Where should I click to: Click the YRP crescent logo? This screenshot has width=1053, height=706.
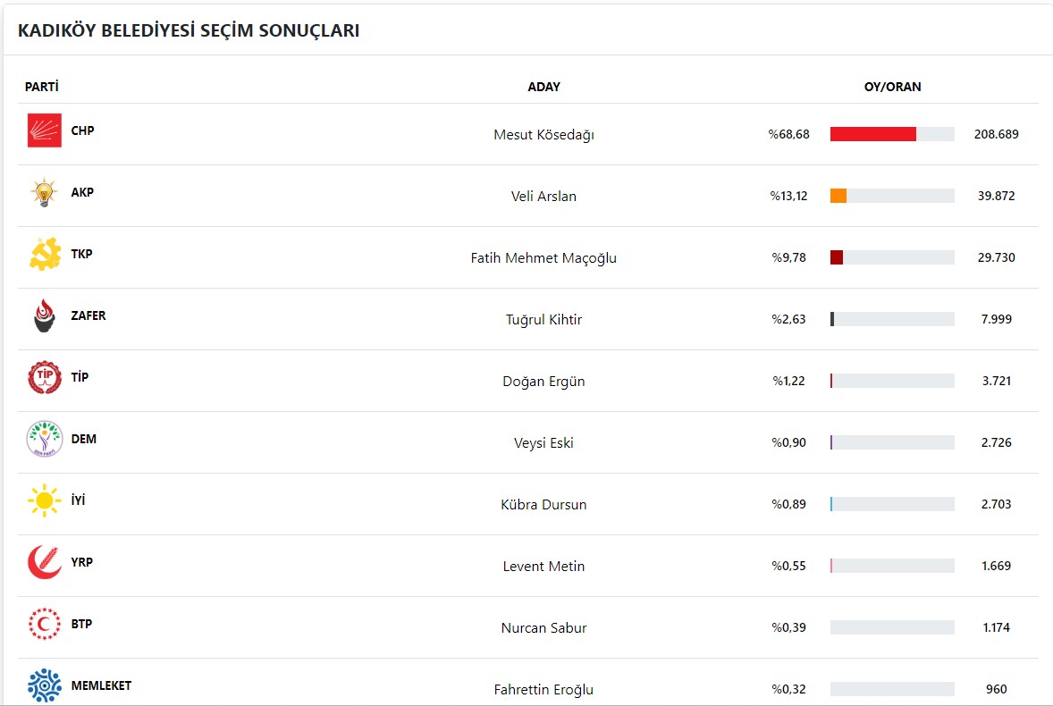(45, 562)
